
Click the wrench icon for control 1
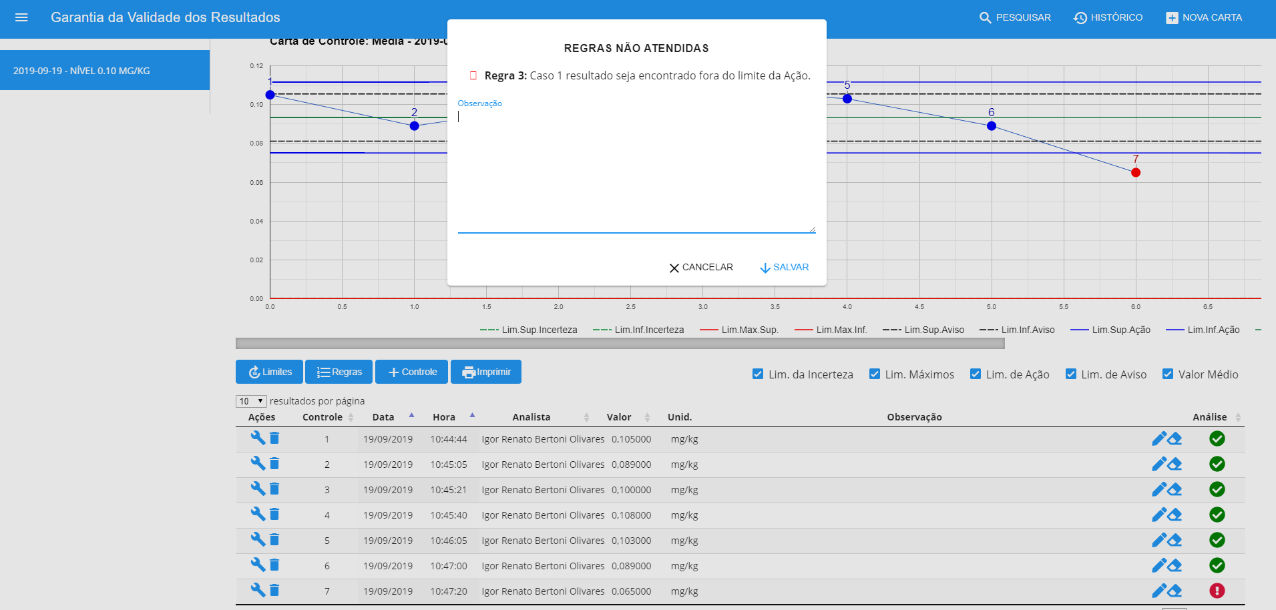point(258,438)
